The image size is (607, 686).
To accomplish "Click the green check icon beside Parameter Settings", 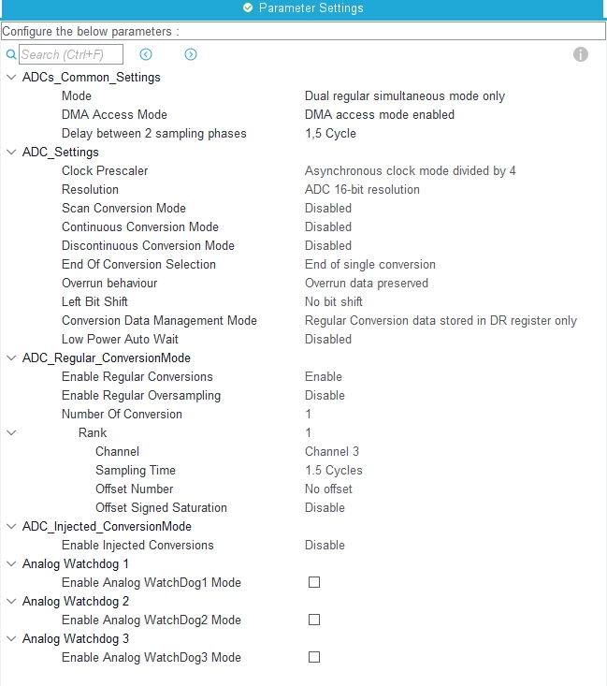I will [248, 7].
